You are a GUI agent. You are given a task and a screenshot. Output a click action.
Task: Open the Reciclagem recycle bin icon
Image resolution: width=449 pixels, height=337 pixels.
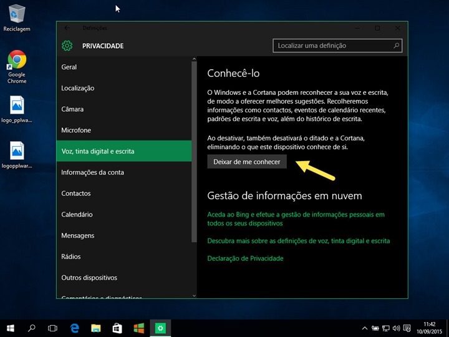click(x=17, y=17)
